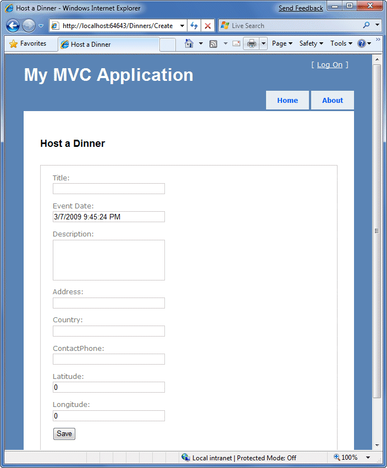This screenshot has width=387, height=468.
Task: Click the Help question mark icon
Action: click(362, 43)
